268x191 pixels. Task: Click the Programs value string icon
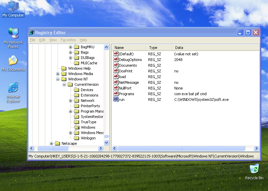[x=116, y=93]
